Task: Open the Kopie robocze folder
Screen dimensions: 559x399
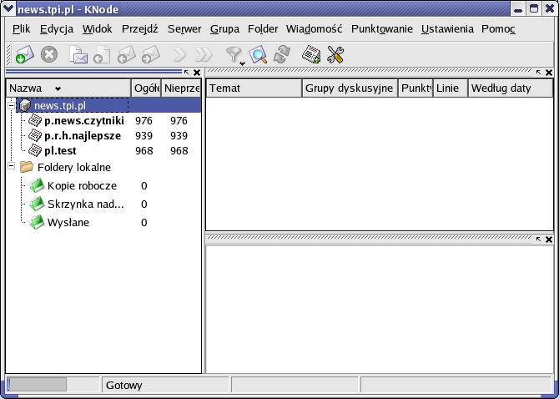Action: [81, 186]
